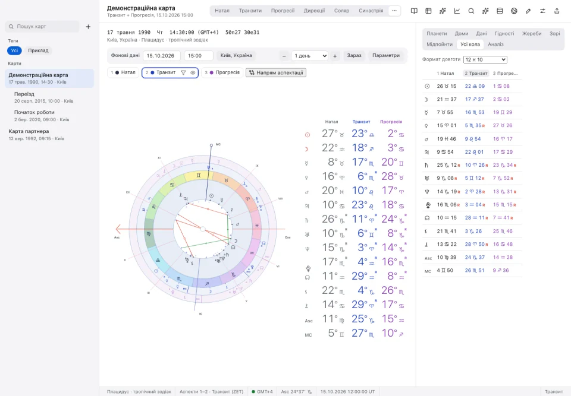Click the 3 Прогре… column header
Viewport: 571px width, 396px height.
pyautogui.click(x=505, y=74)
